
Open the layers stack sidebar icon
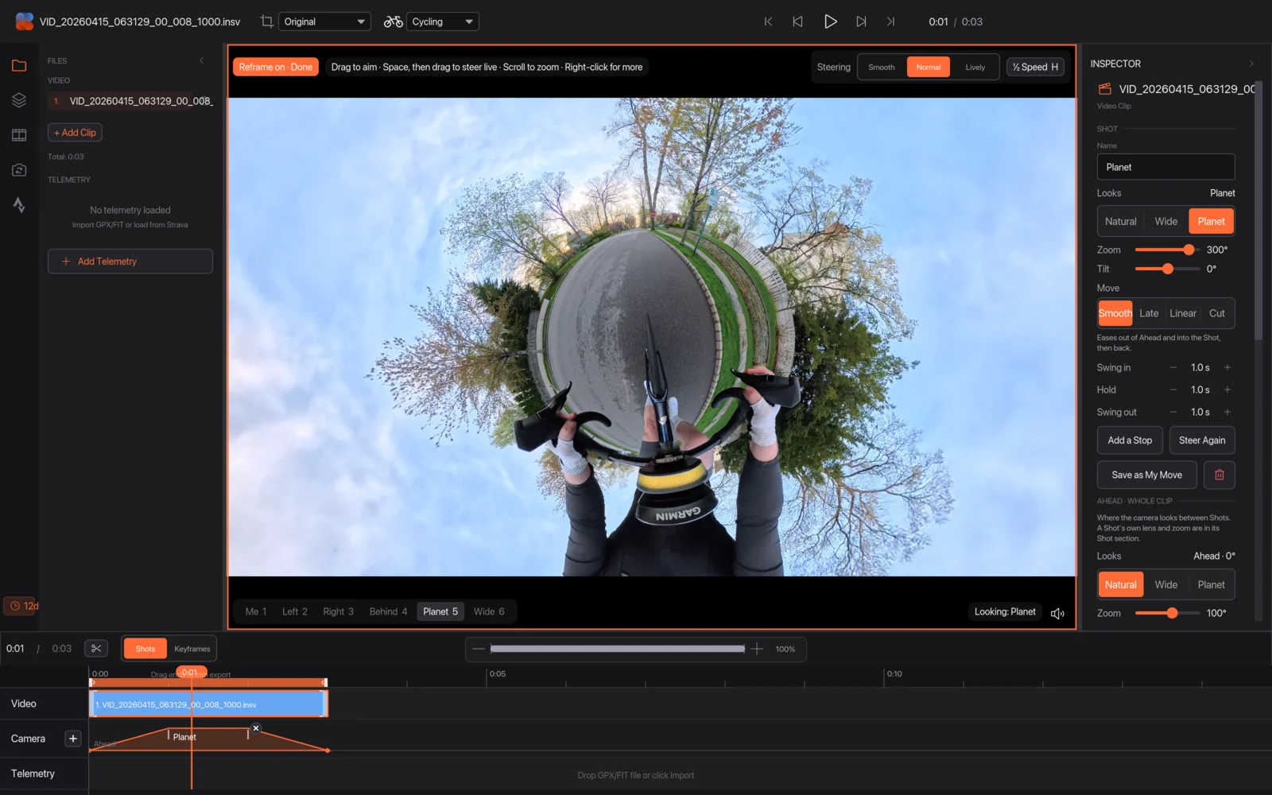(19, 100)
